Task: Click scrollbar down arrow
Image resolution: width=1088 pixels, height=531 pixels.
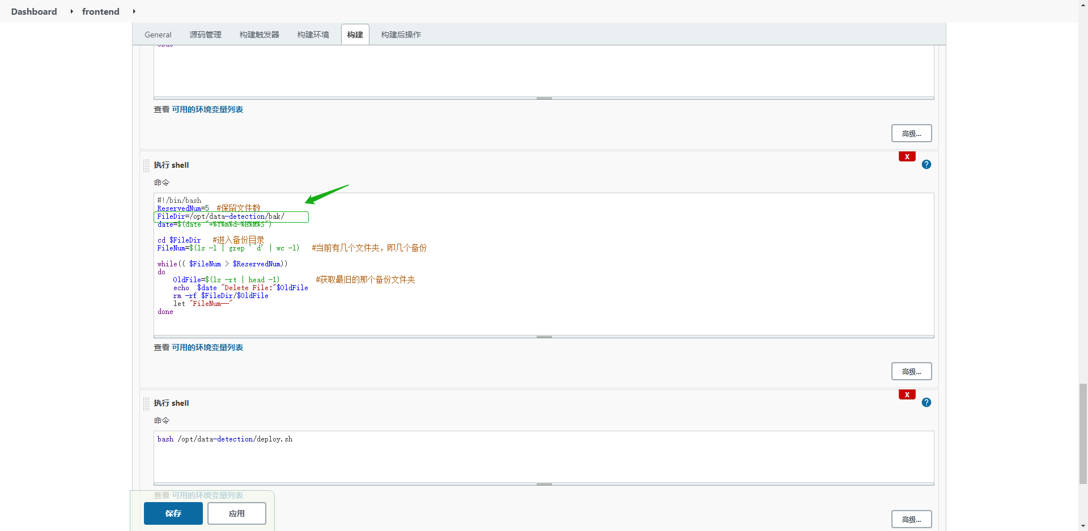Action: pos(1083,526)
